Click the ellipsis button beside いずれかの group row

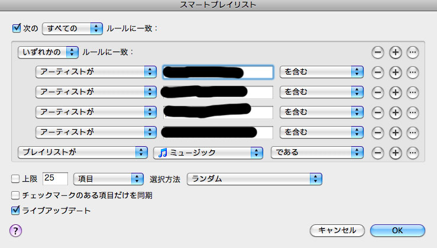click(x=413, y=52)
